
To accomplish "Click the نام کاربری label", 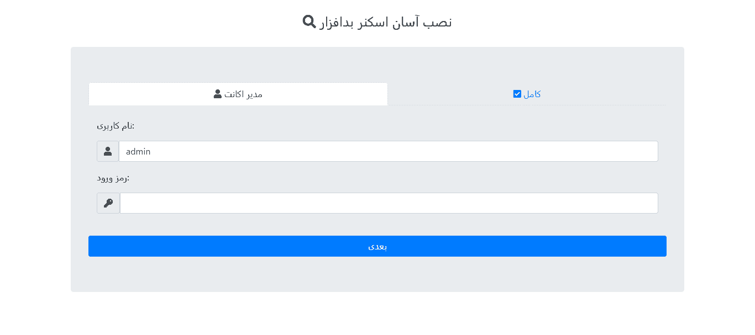I will point(116,126).
